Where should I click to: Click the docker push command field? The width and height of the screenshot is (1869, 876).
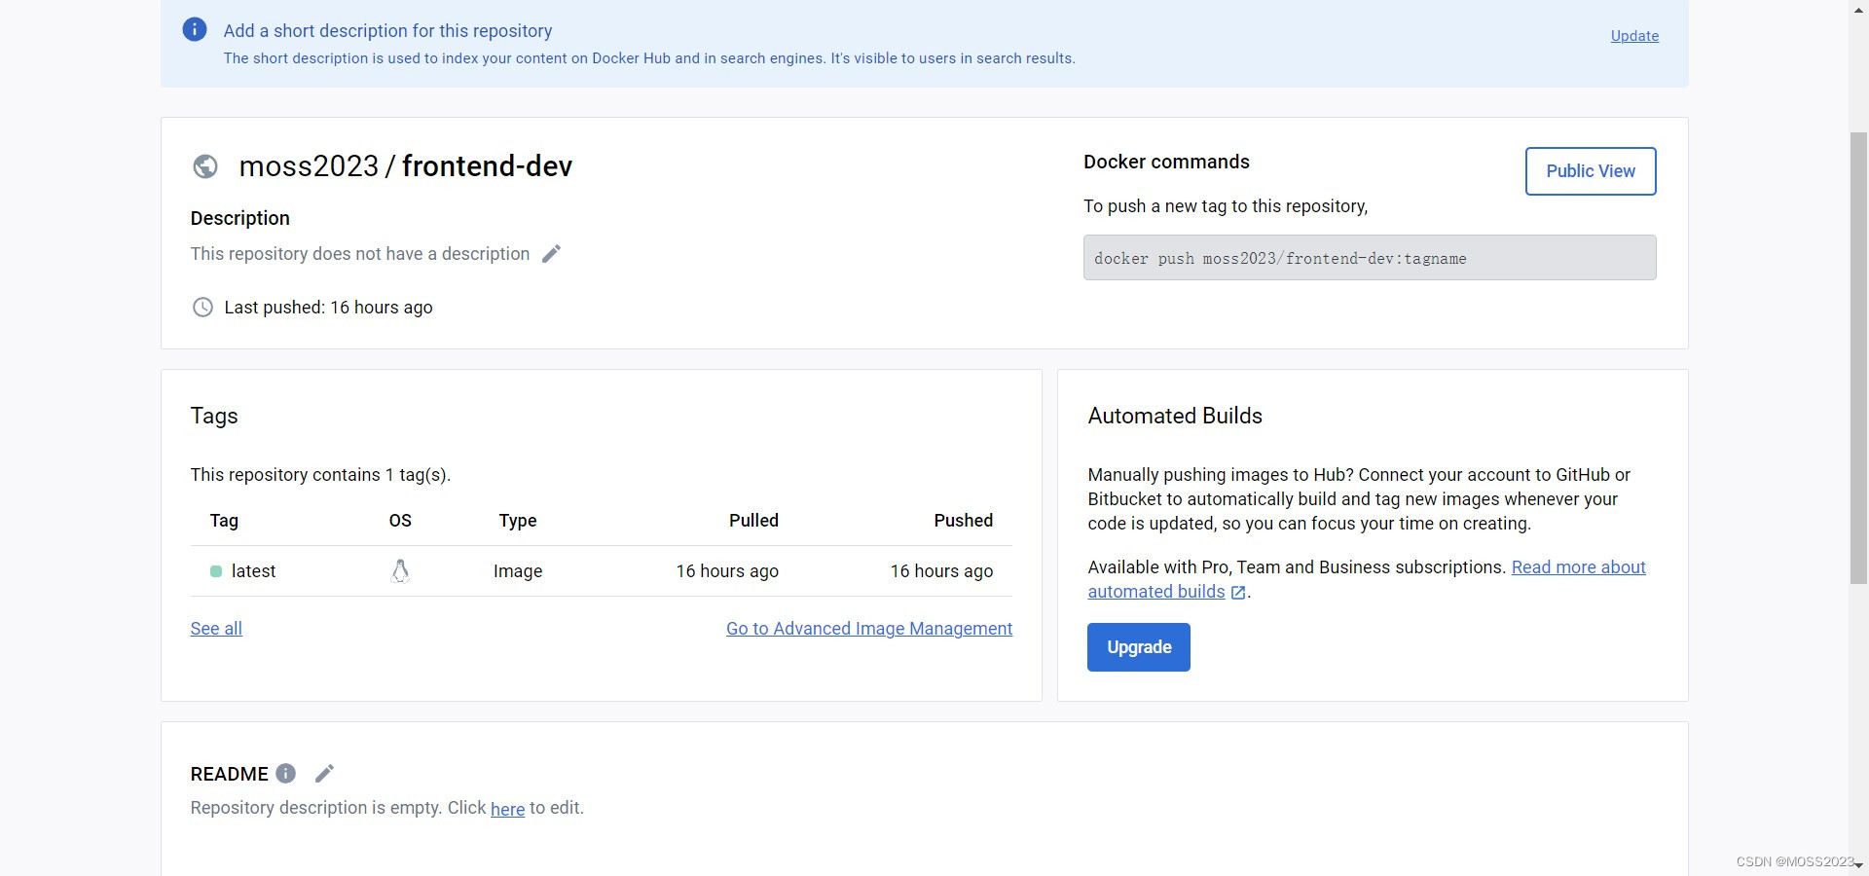[x=1370, y=258]
